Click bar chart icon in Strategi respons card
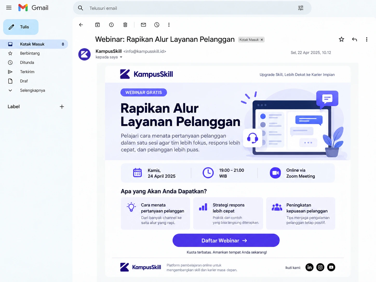Screen dimensions: 376x282 [x=203, y=207]
